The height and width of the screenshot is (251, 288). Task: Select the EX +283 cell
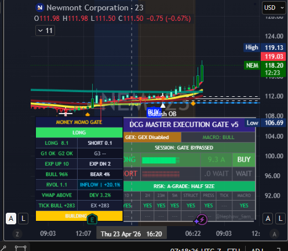point(100,206)
